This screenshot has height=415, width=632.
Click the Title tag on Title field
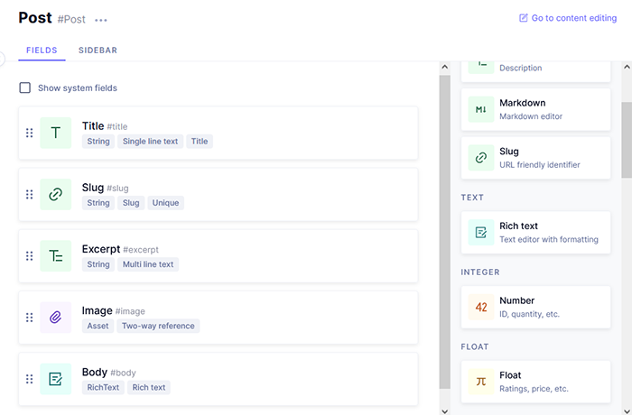pos(200,142)
